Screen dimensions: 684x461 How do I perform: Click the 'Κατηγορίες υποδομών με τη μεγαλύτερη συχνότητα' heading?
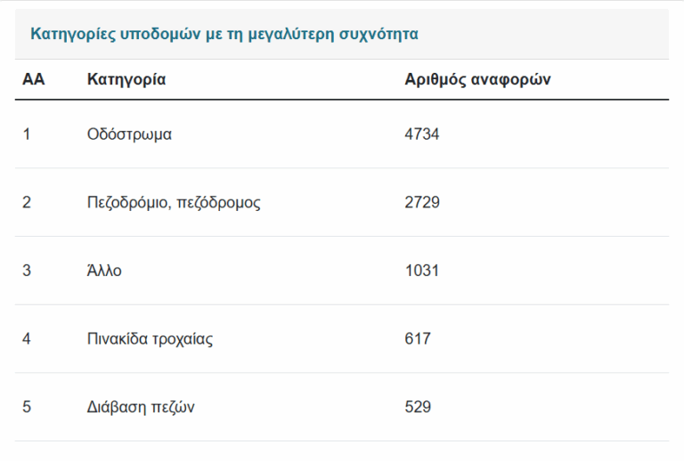[224, 34]
